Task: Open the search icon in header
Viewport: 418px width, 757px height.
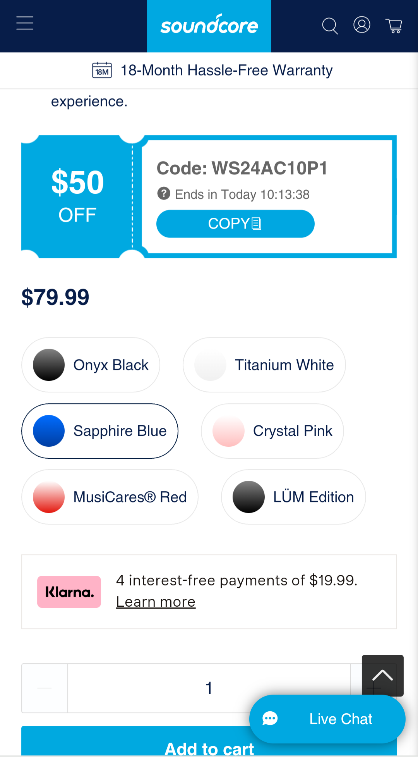Action: 330,26
